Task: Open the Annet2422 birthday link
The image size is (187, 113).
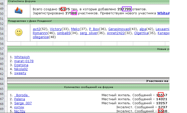Action: tap(116, 33)
